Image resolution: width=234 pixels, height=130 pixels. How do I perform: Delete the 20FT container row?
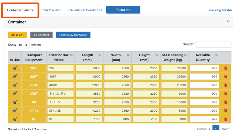click(226, 68)
